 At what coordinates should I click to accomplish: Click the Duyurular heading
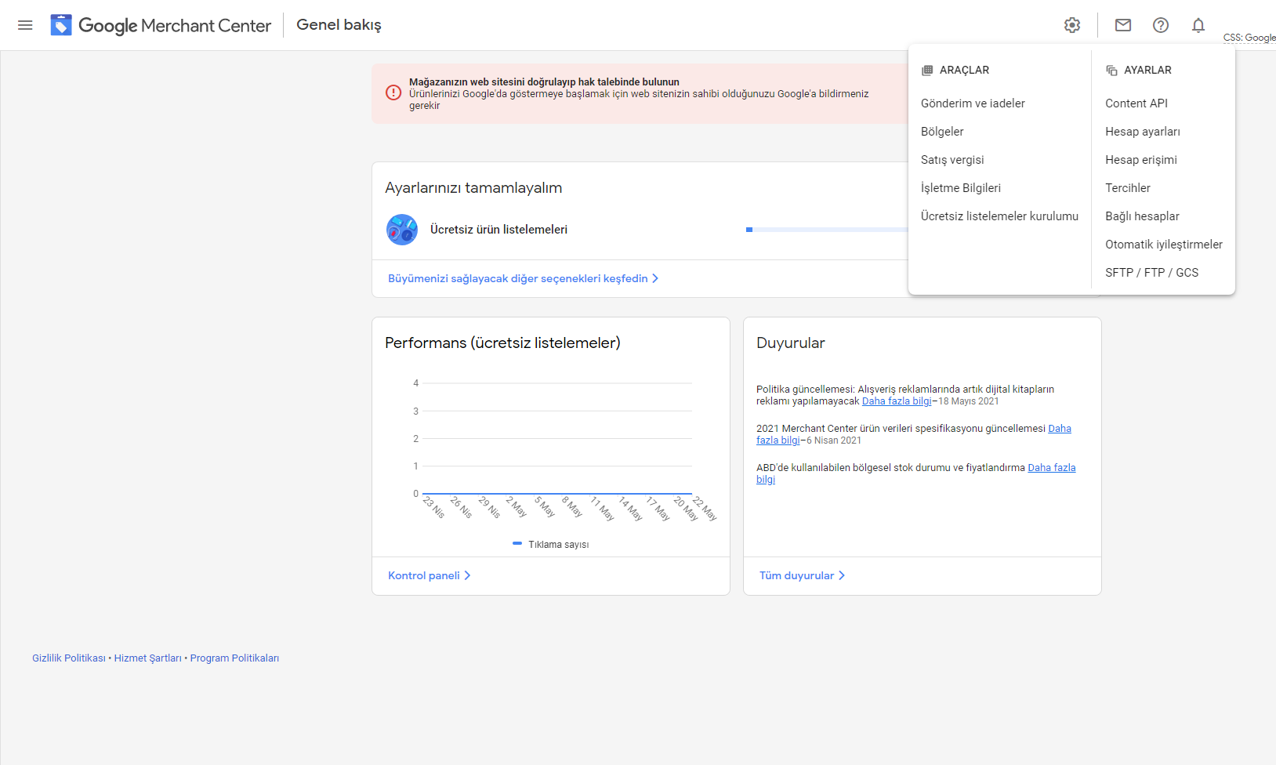point(790,343)
